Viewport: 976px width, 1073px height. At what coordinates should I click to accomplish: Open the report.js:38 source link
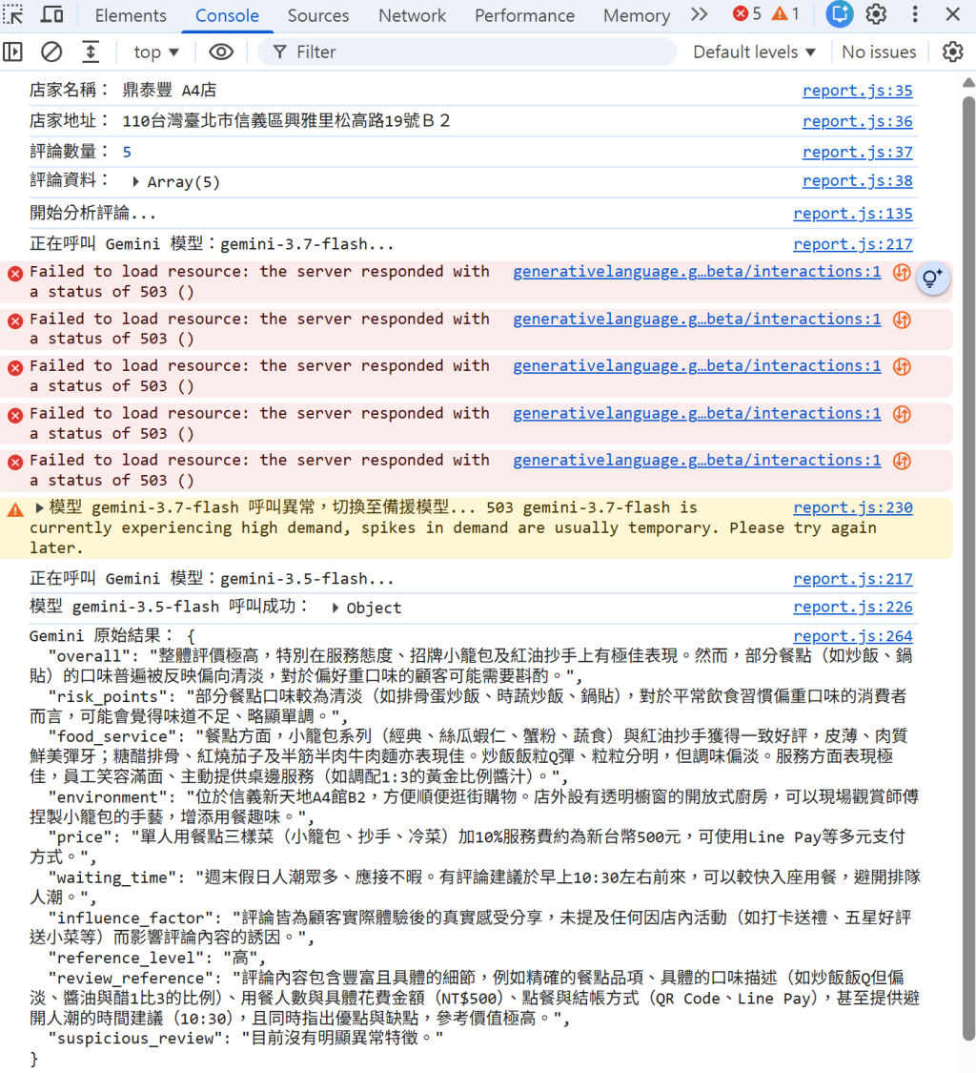click(857, 180)
